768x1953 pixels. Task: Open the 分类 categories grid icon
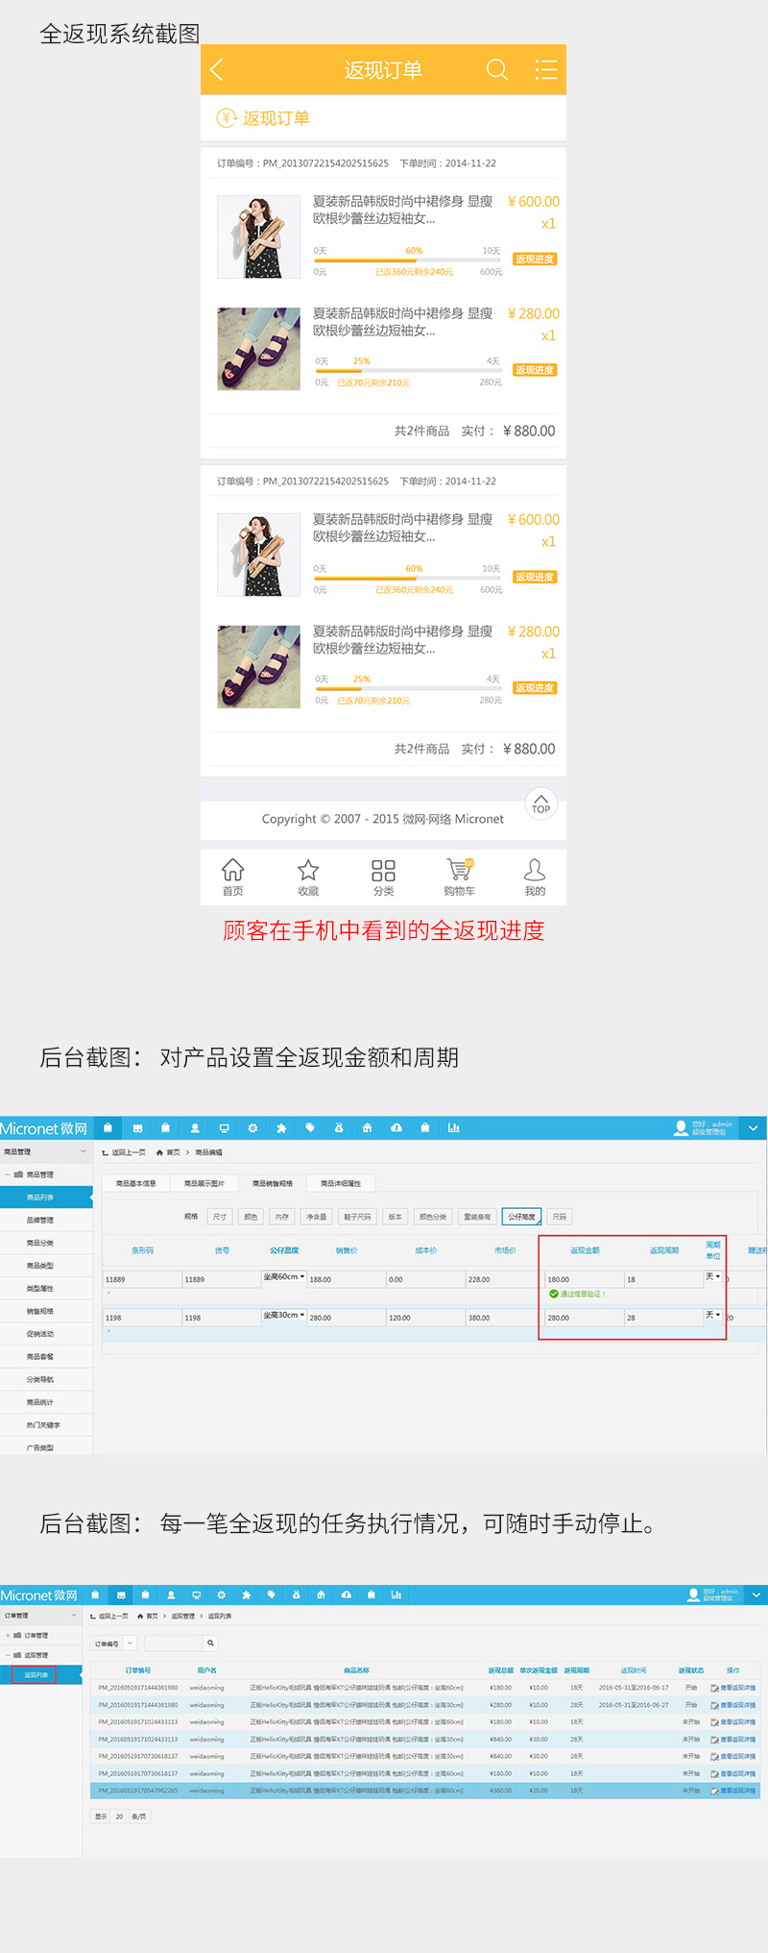[x=383, y=876]
